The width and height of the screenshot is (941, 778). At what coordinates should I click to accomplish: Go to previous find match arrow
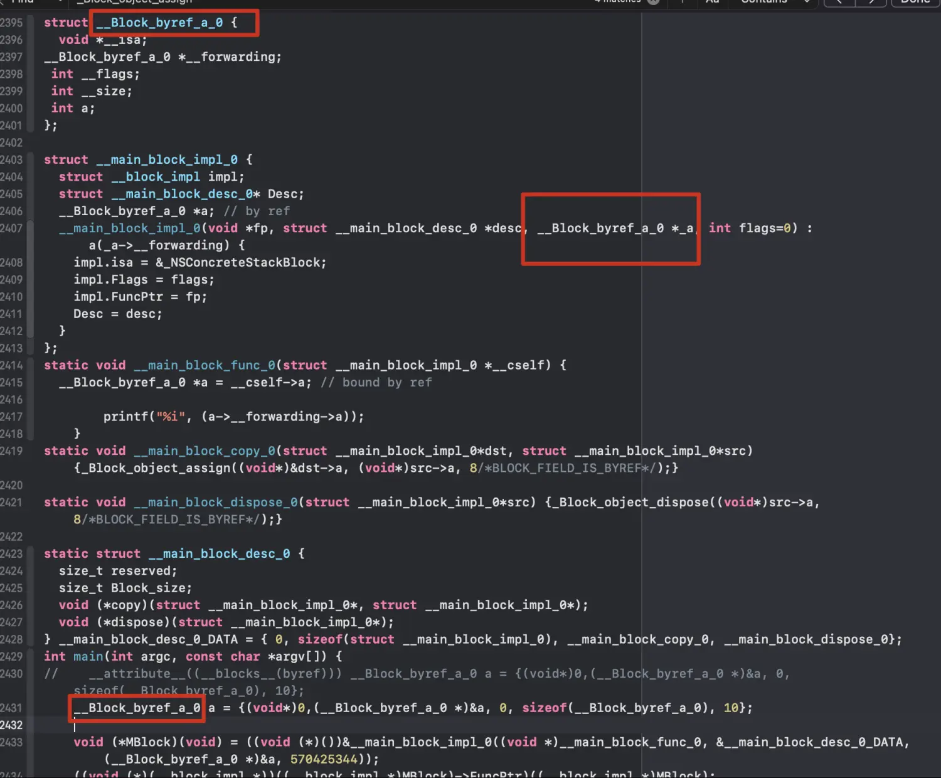839,2
